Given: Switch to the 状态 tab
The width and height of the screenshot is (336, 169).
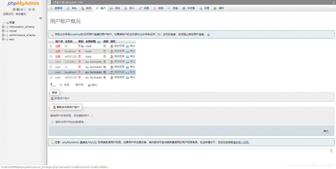Looking at the screenshot, I should (x=86, y=8).
